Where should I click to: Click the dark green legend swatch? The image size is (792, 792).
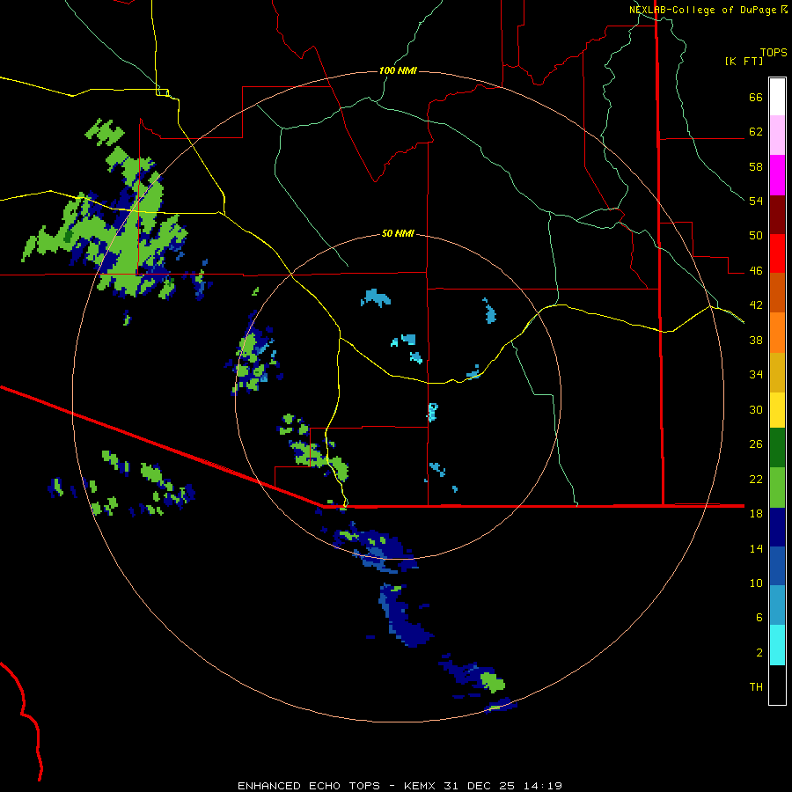coord(777,448)
